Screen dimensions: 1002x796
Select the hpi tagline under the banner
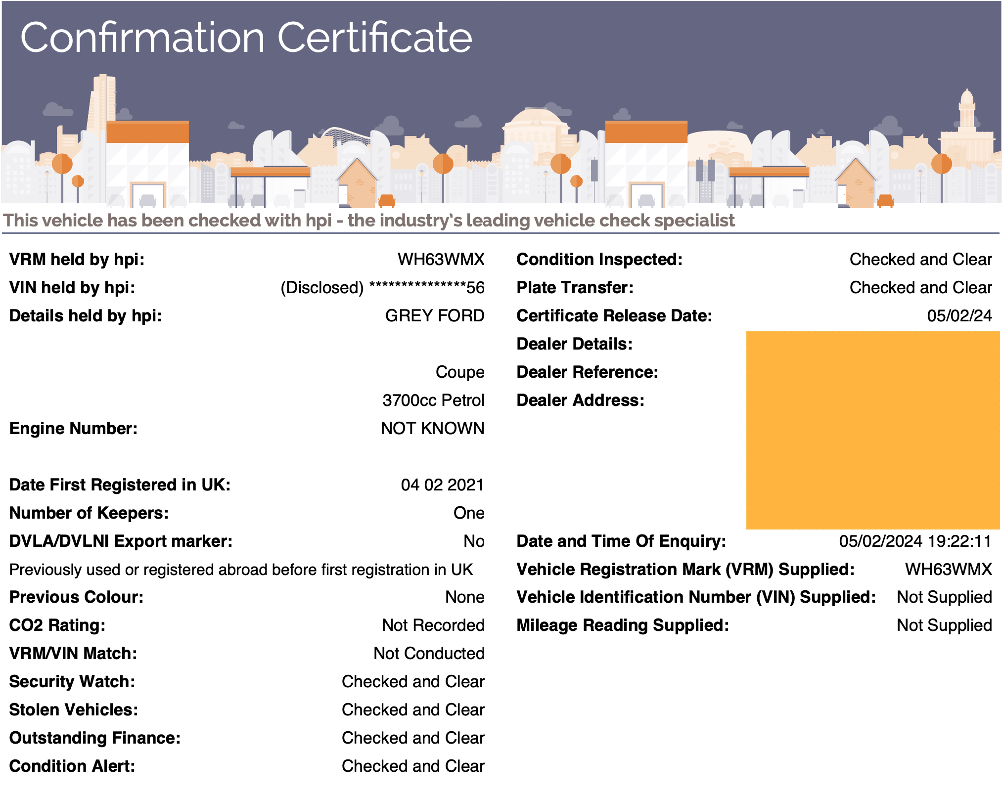(369, 221)
